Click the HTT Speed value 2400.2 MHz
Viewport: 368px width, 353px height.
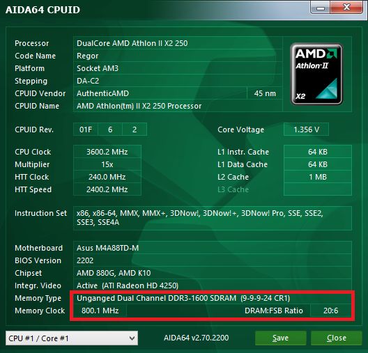click(x=107, y=189)
